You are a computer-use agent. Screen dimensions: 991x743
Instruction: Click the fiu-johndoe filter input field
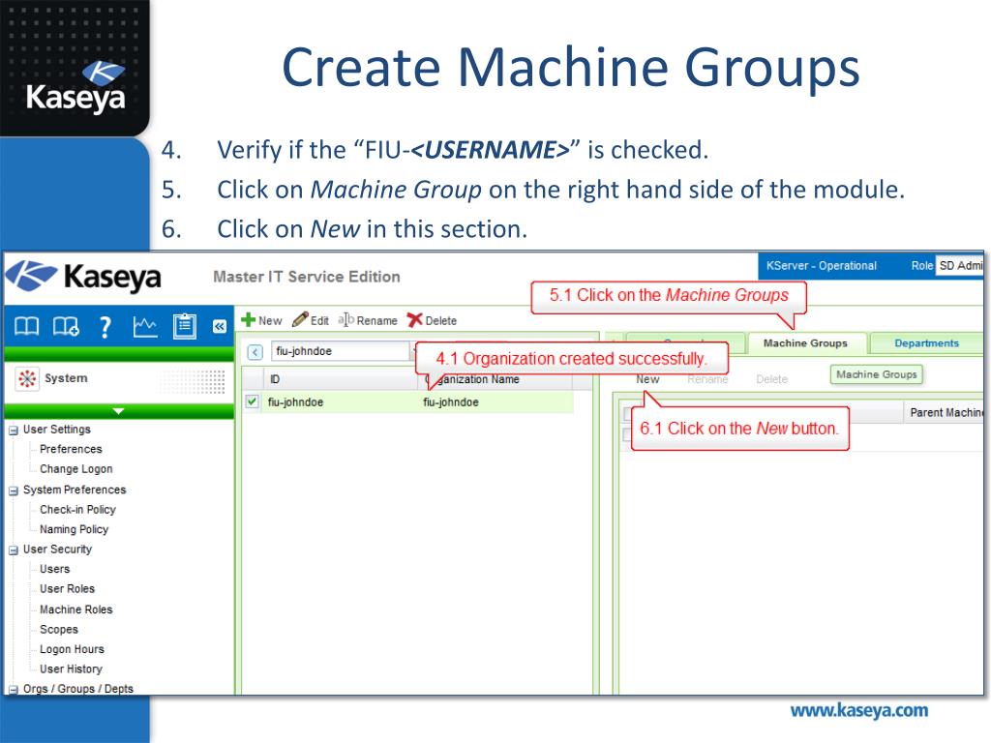pos(342,351)
